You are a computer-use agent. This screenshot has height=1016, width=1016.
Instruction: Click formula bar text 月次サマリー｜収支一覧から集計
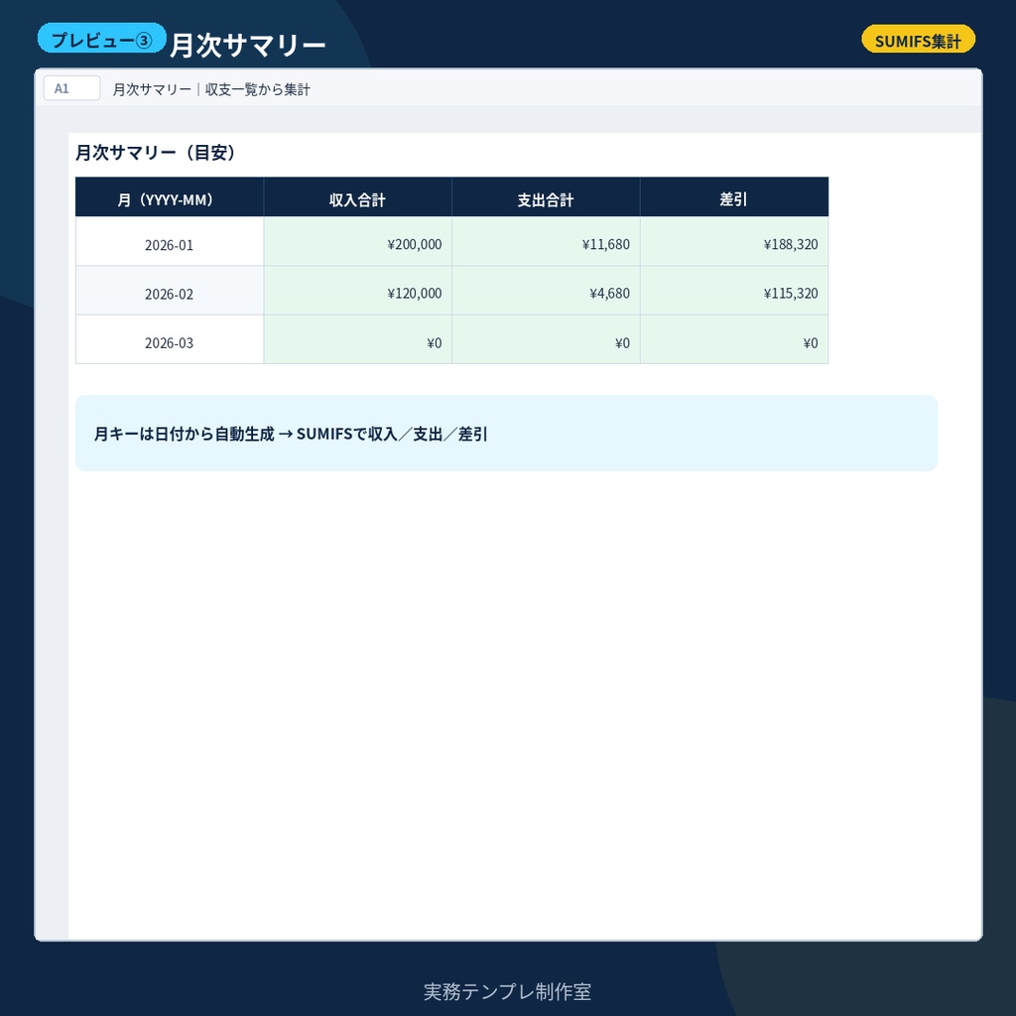pos(211,88)
